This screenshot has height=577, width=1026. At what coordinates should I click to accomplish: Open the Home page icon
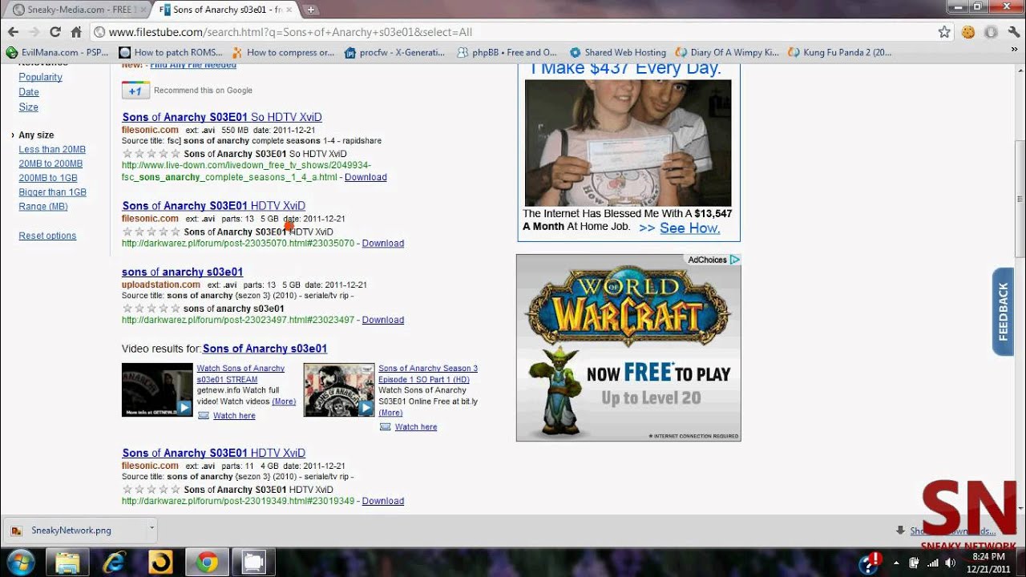click(x=76, y=32)
